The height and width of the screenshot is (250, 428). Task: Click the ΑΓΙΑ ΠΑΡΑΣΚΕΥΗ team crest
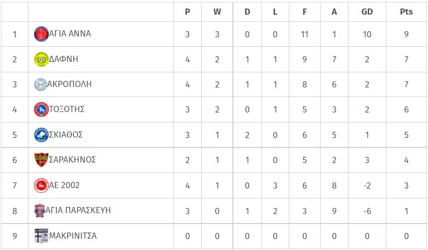point(40,210)
